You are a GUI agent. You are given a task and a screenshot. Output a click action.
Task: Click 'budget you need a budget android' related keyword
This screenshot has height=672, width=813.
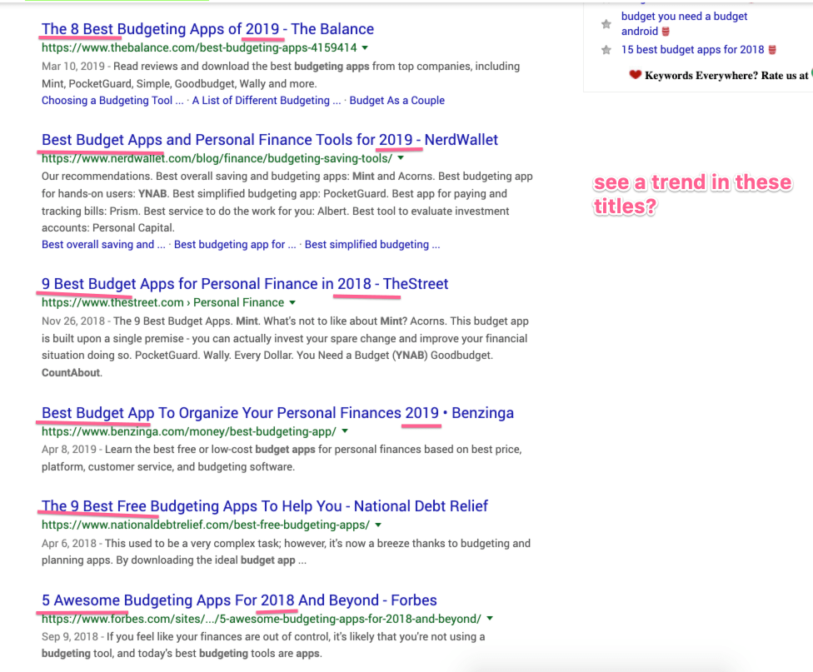point(684,24)
